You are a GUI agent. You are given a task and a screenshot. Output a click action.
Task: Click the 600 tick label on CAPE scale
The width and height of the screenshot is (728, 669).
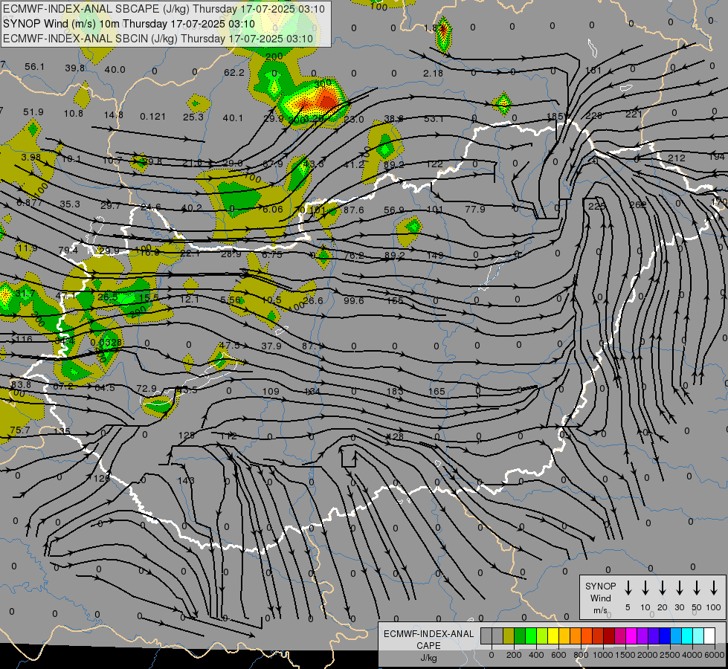(558, 655)
